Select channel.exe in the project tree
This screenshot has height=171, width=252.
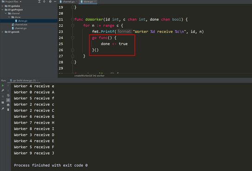tap(21, 24)
